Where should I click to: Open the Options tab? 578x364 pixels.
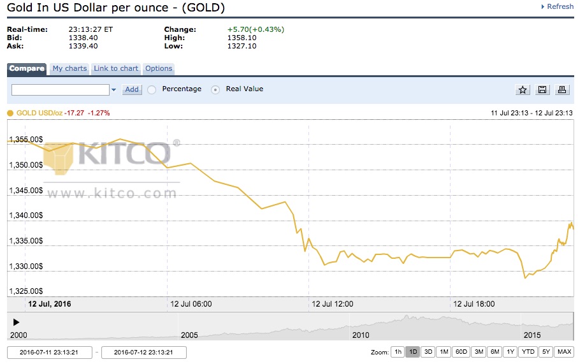(x=159, y=69)
